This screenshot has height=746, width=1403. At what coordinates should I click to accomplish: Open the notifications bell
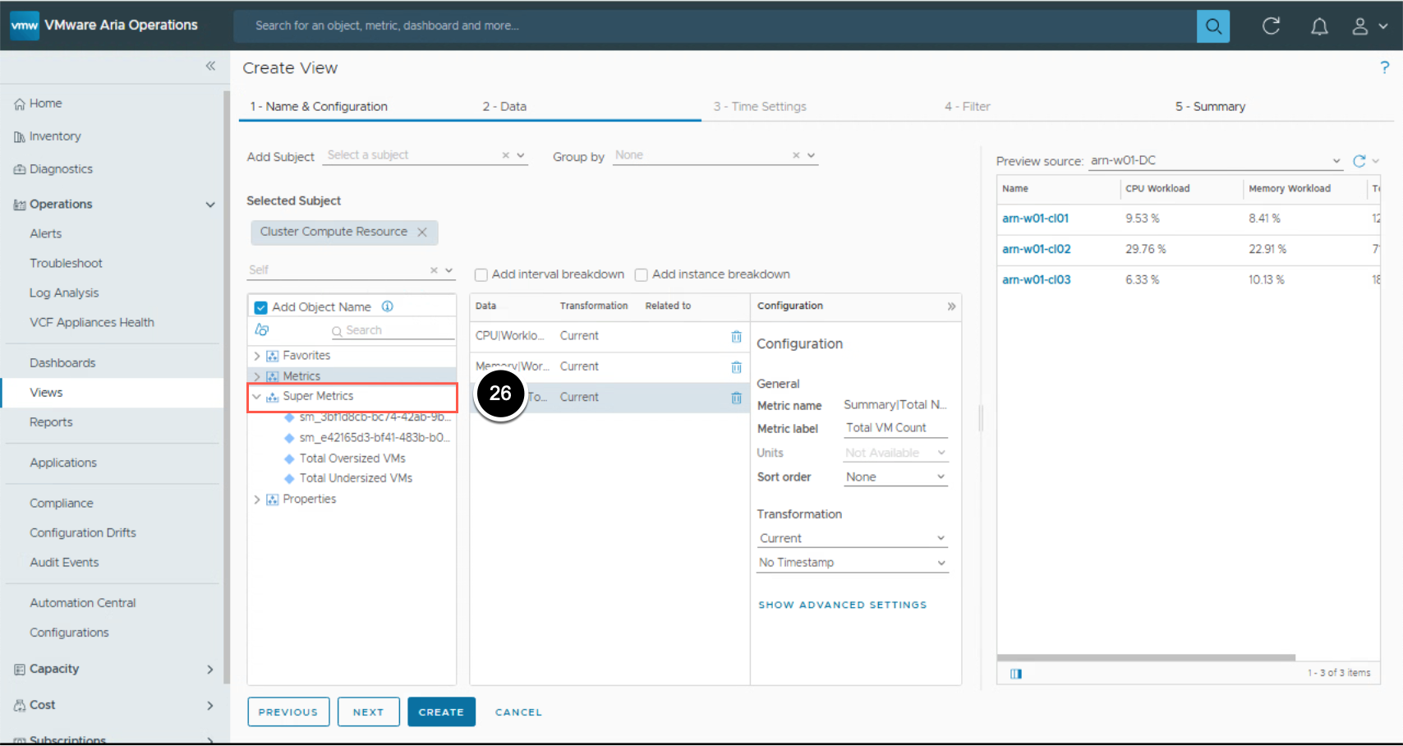(x=1318, y=26)
